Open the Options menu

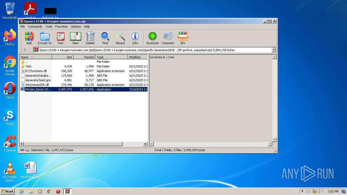[76, 27]
